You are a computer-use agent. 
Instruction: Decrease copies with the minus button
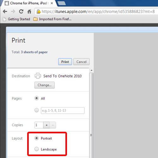[53, 125]
